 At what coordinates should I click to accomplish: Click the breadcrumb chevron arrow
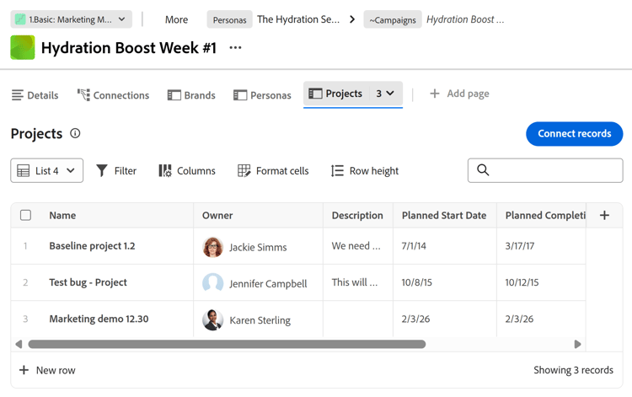click(352, 19)
